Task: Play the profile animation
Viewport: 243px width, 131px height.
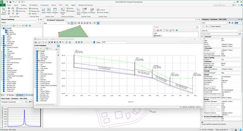Action: (82, 42)
